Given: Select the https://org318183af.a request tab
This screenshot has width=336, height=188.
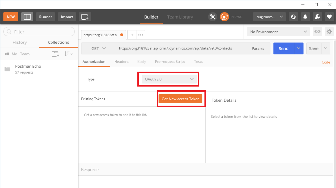Looking at the screenshot, I should click(100, 35).
